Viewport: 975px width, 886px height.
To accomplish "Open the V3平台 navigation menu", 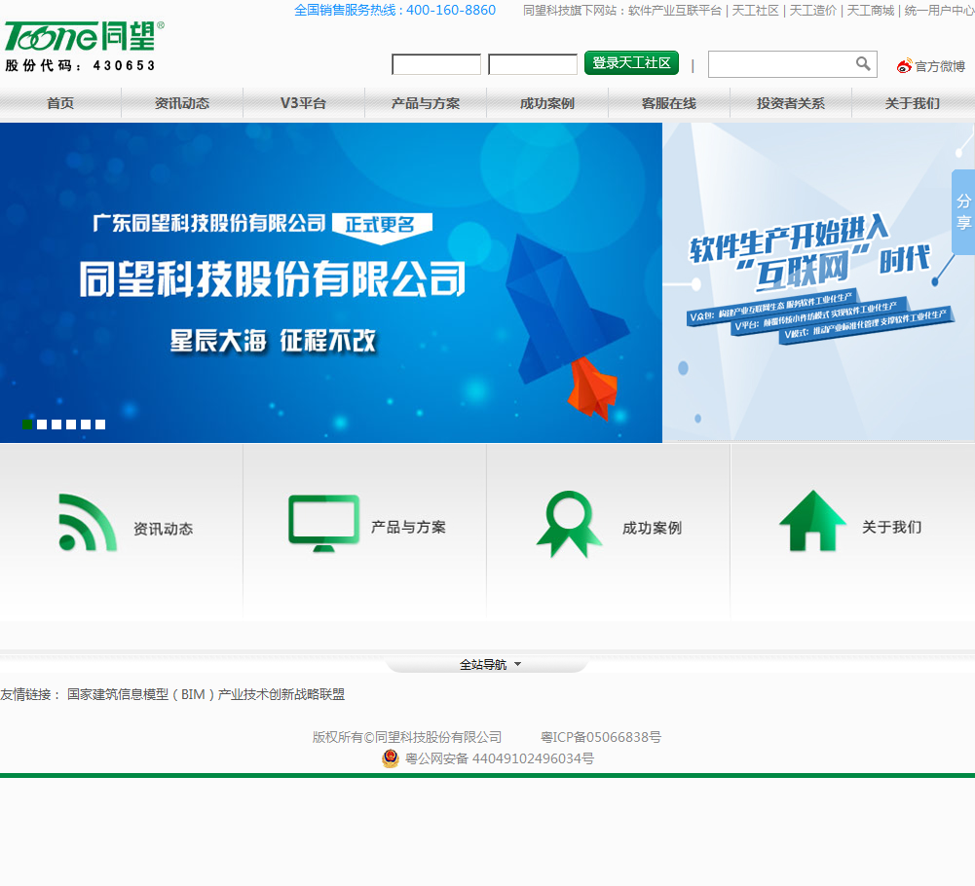I will click(x=304, y=103).
